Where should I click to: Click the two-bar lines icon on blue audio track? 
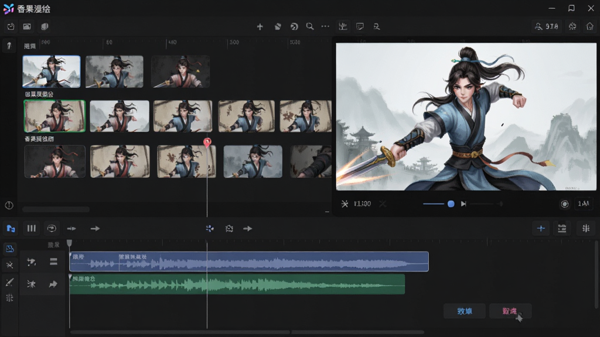[x=53, y=262]
